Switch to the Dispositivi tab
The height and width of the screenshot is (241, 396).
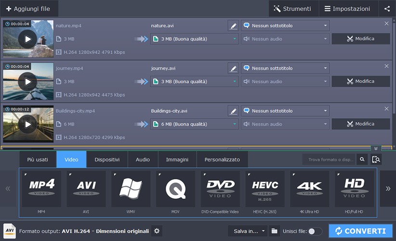click(106, 160)
